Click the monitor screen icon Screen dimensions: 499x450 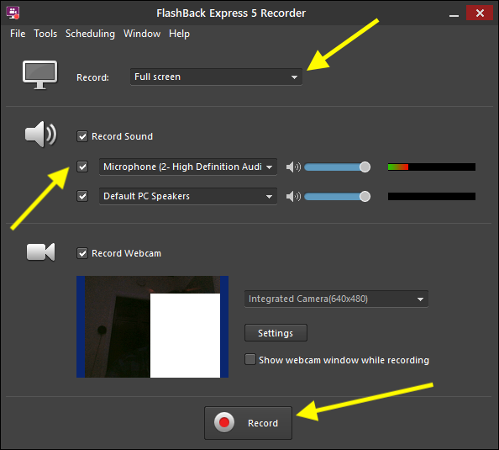point(40,75)
